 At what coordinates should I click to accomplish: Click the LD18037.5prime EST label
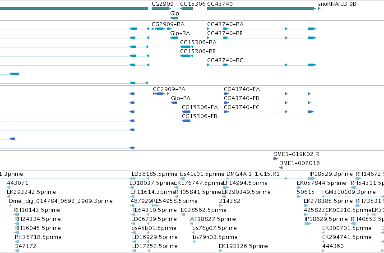click(152, 183)
